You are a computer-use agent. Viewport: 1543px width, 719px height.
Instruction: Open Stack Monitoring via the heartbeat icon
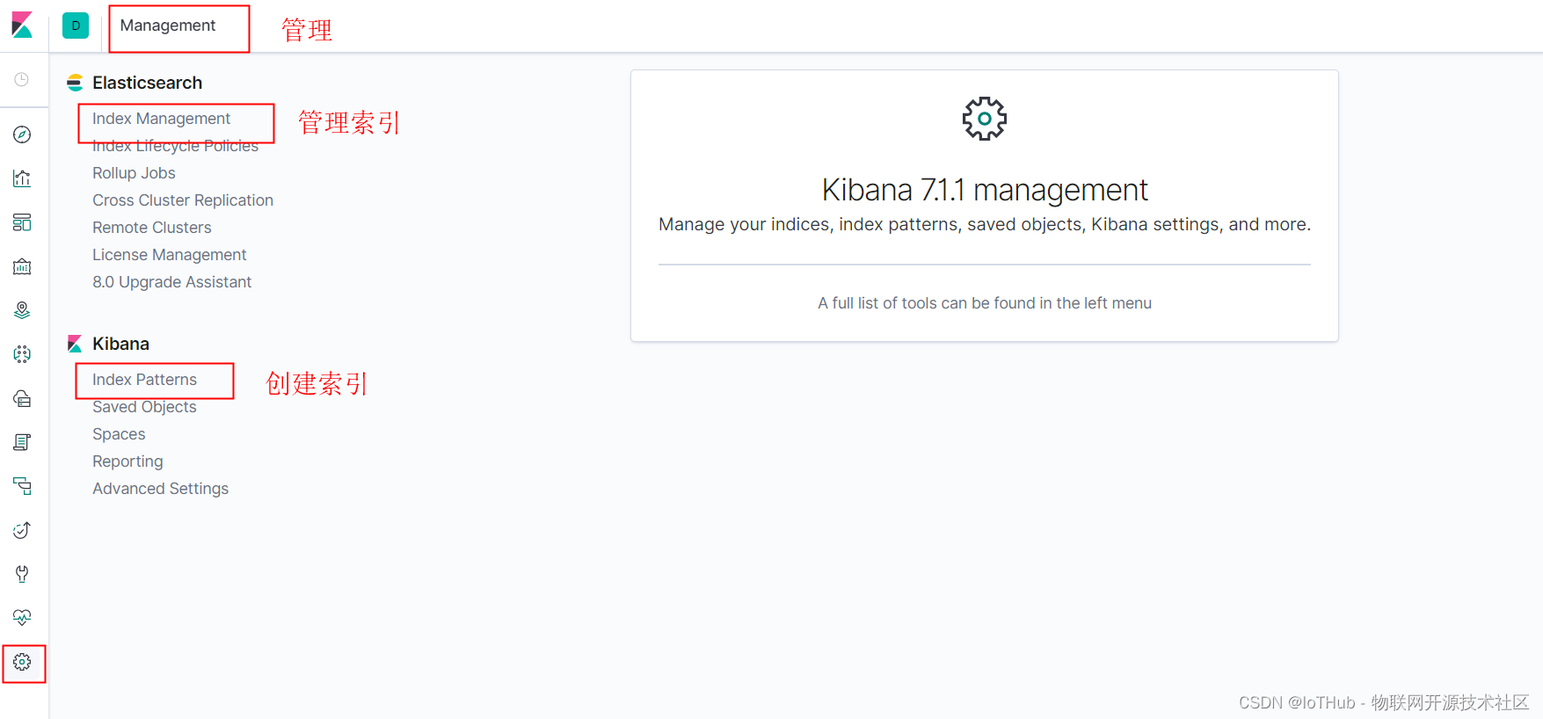pyautogui.click(x=22, y=618)
